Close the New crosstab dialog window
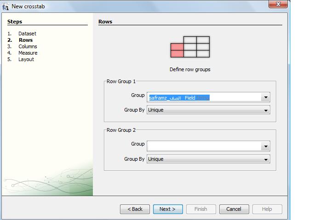This screenshot has width=314, height=220. (x=278, y=4)
